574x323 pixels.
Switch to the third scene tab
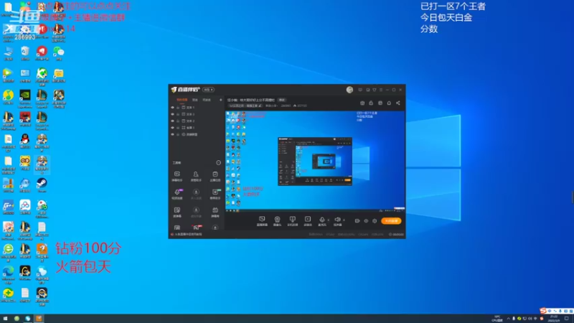click(207, 100)
